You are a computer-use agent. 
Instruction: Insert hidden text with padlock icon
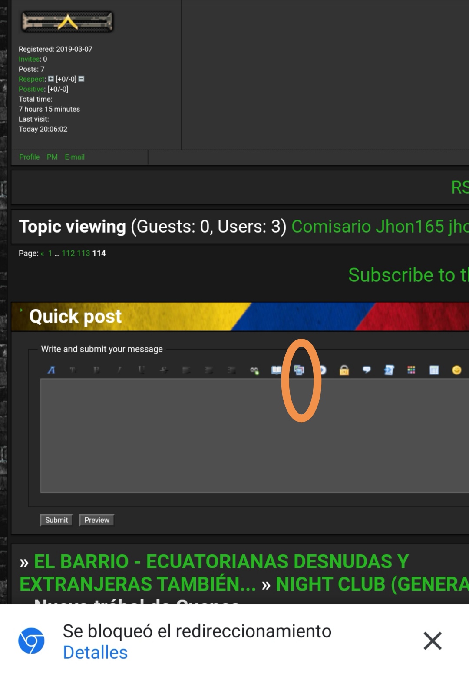(344, 370)
